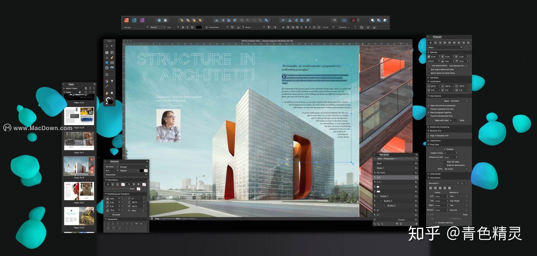Check Prevent widowed last lines
The width and height of the screenshot is (537, 256).
pos(429,116)
